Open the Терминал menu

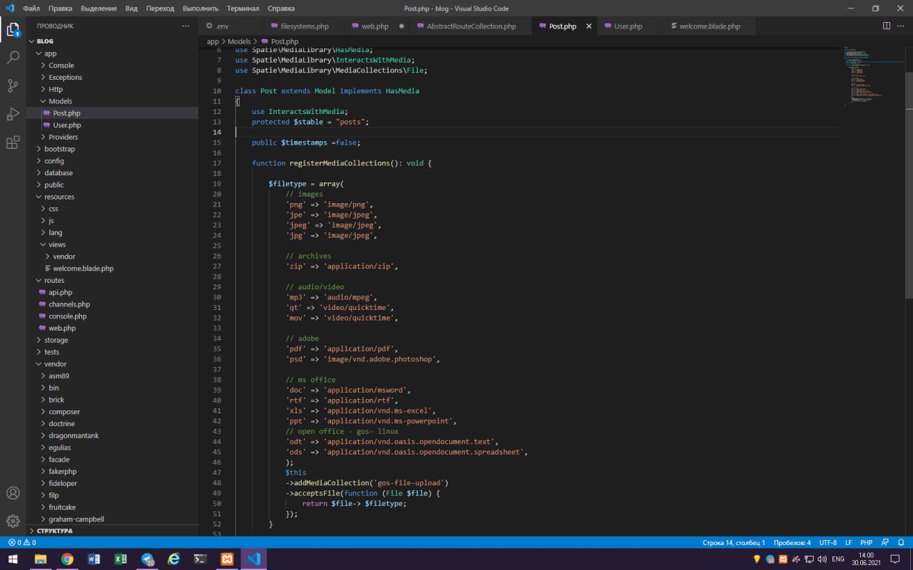click(243, 9)
